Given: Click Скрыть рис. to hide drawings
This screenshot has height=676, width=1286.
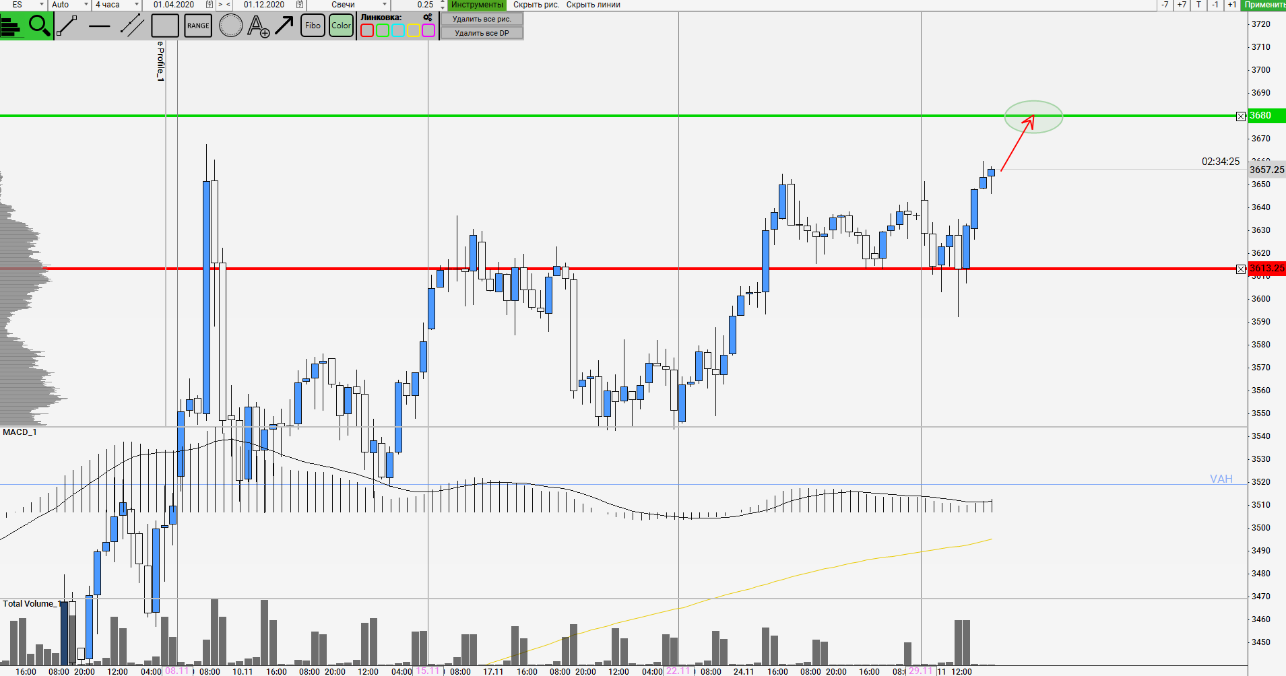Looking at the screenshot, I should 536,5.
